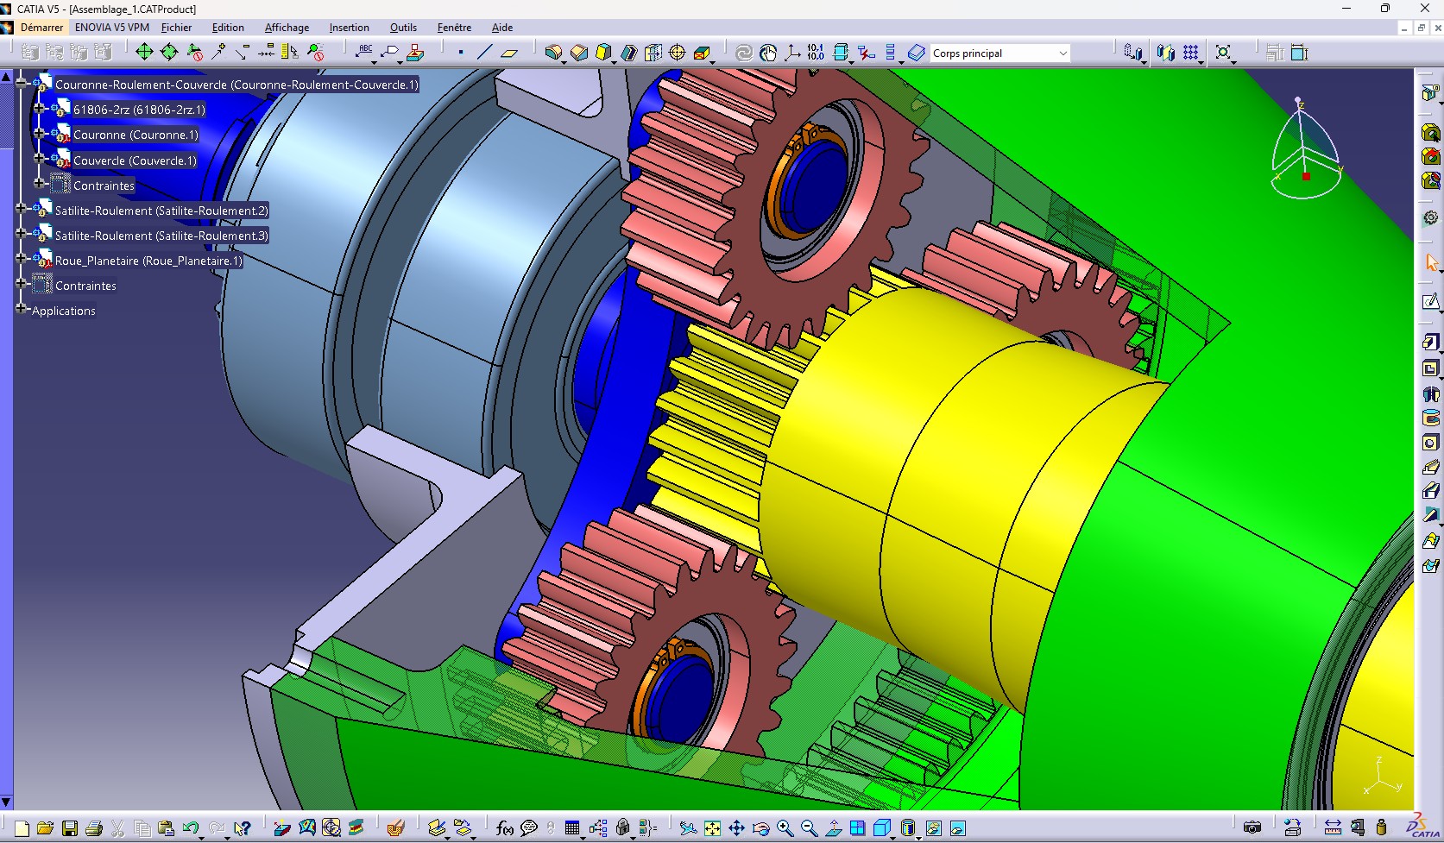Open the Insertion menu

[x=349, y=28]
